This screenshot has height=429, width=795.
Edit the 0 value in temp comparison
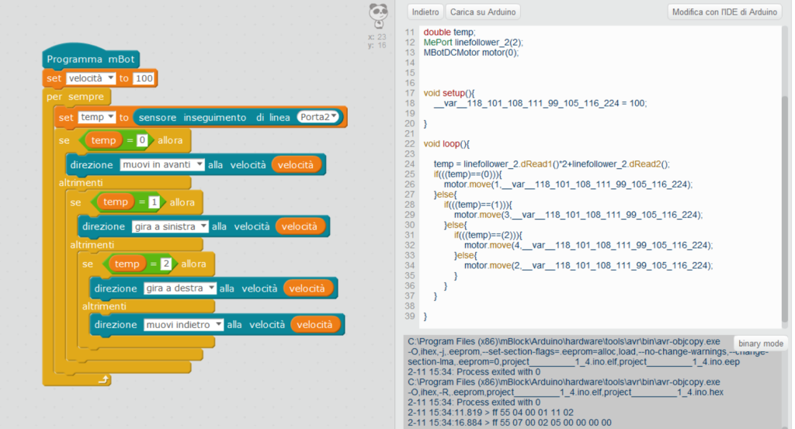pyautogui.click(x=142, y=140)
